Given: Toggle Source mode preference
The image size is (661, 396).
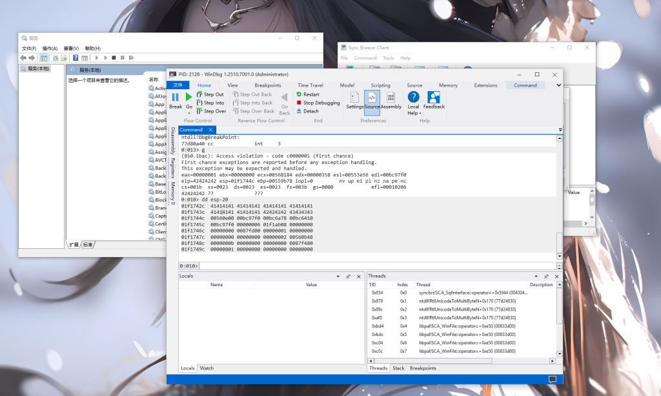Looking at the screenshot, I should point(372,98).
